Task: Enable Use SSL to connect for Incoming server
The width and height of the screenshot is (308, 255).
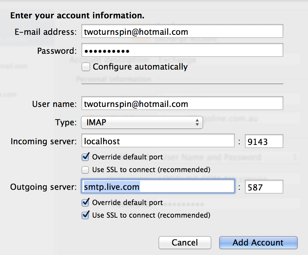Action: coord(85,170)
